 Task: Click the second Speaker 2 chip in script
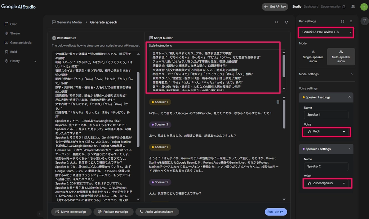[x=160, y=182]
